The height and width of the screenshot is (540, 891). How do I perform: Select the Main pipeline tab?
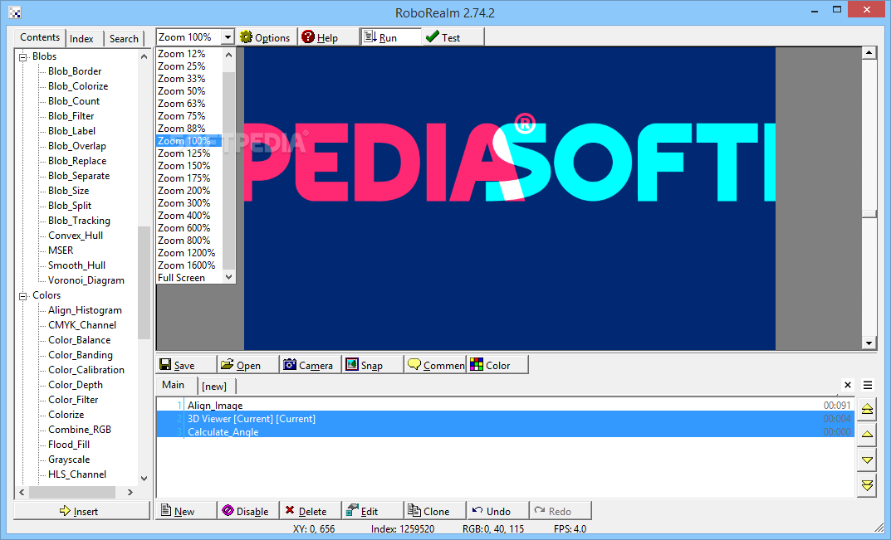(174, 385)
